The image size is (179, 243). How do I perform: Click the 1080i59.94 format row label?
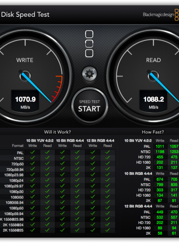(15, 203)
